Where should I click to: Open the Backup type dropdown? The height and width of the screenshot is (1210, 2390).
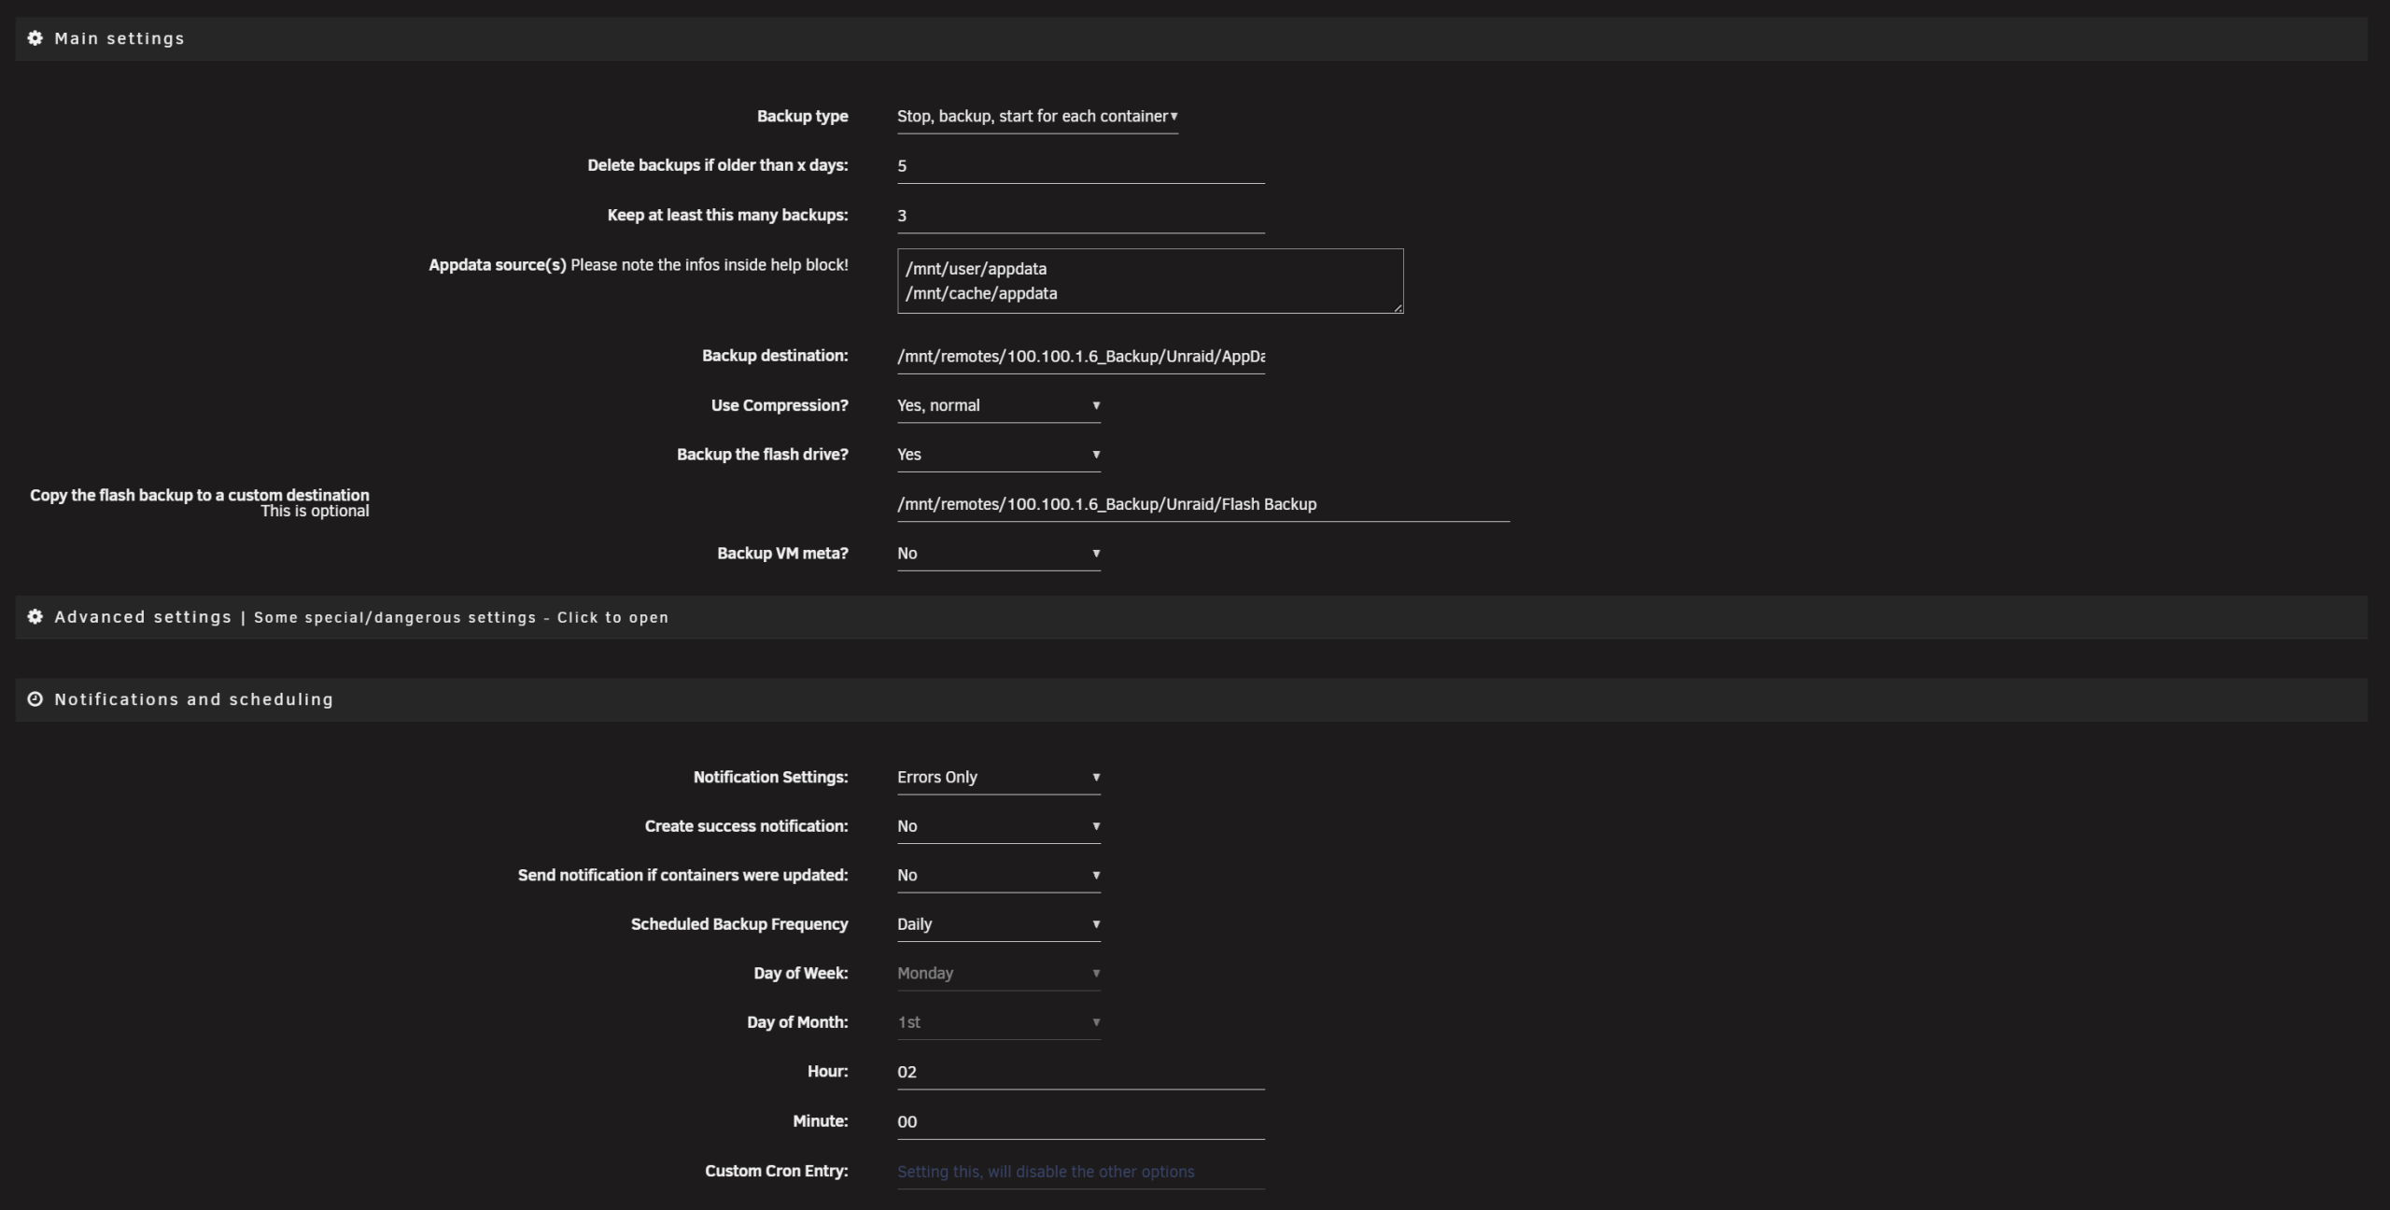tap(1036, 117)
